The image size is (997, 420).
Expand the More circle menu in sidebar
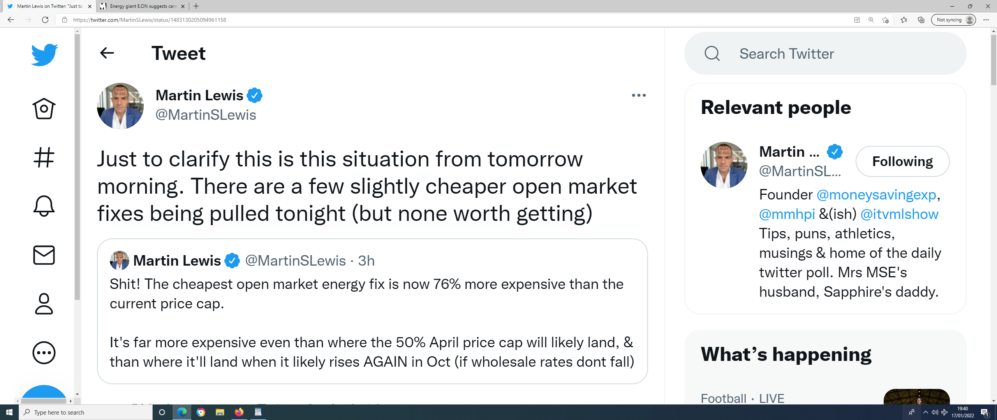click(x=44, y=353)
